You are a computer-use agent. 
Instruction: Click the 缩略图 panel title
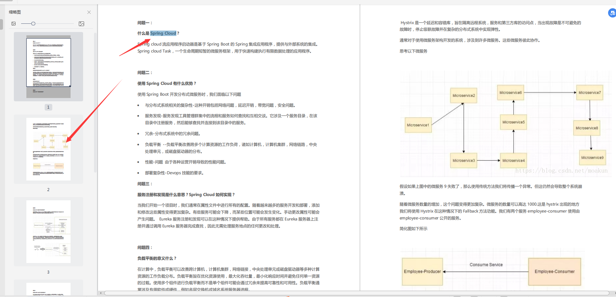[15, 12]
